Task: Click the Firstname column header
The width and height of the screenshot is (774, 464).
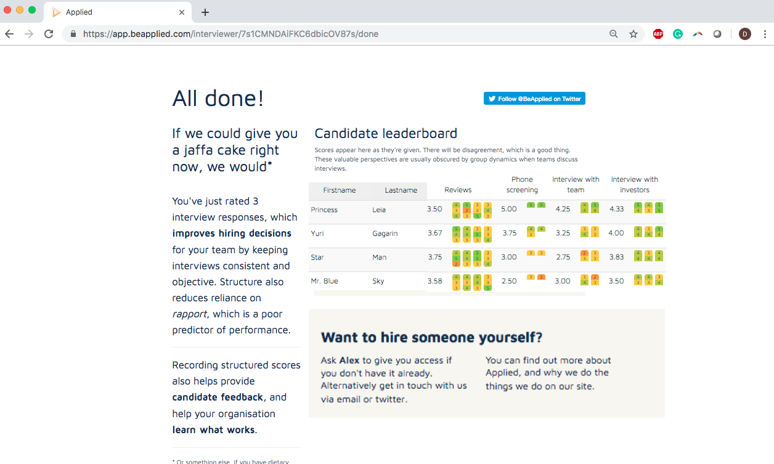Action: point(339,190)
